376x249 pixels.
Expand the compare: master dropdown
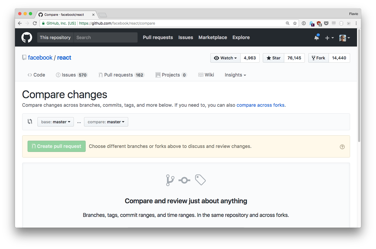click(106, 122)
